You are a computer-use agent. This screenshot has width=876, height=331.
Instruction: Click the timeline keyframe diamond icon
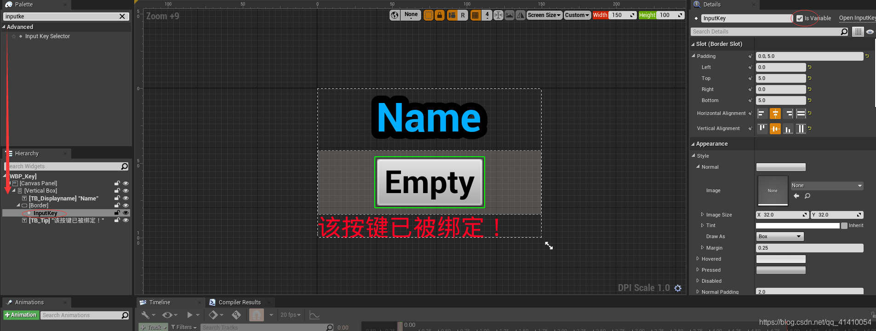click(213, 315)
